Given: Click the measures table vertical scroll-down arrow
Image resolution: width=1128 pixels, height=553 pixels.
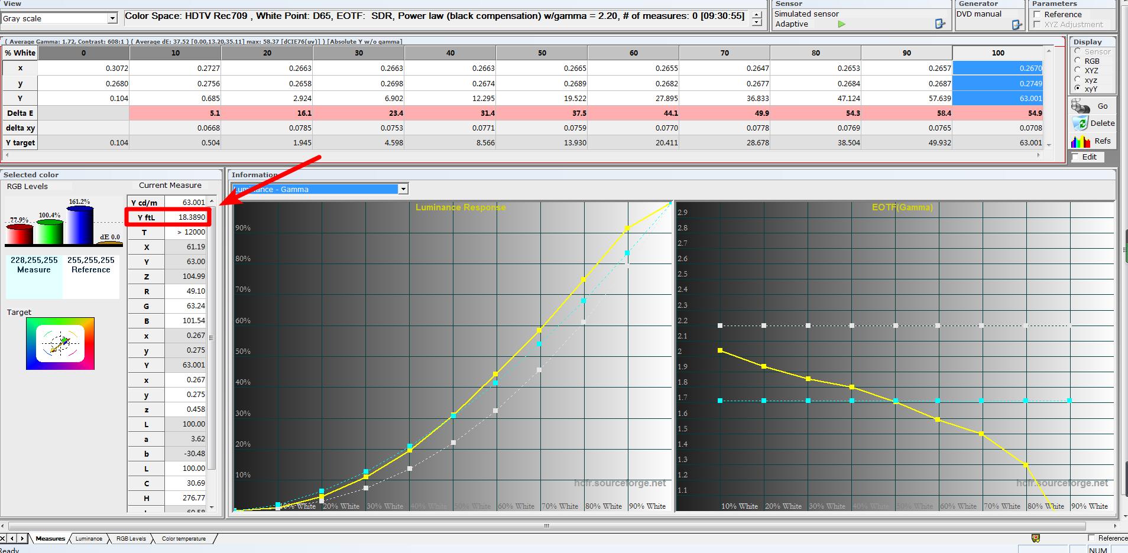Looking at the screenshot, I should pyautogui.click(x=1049, y=145).
